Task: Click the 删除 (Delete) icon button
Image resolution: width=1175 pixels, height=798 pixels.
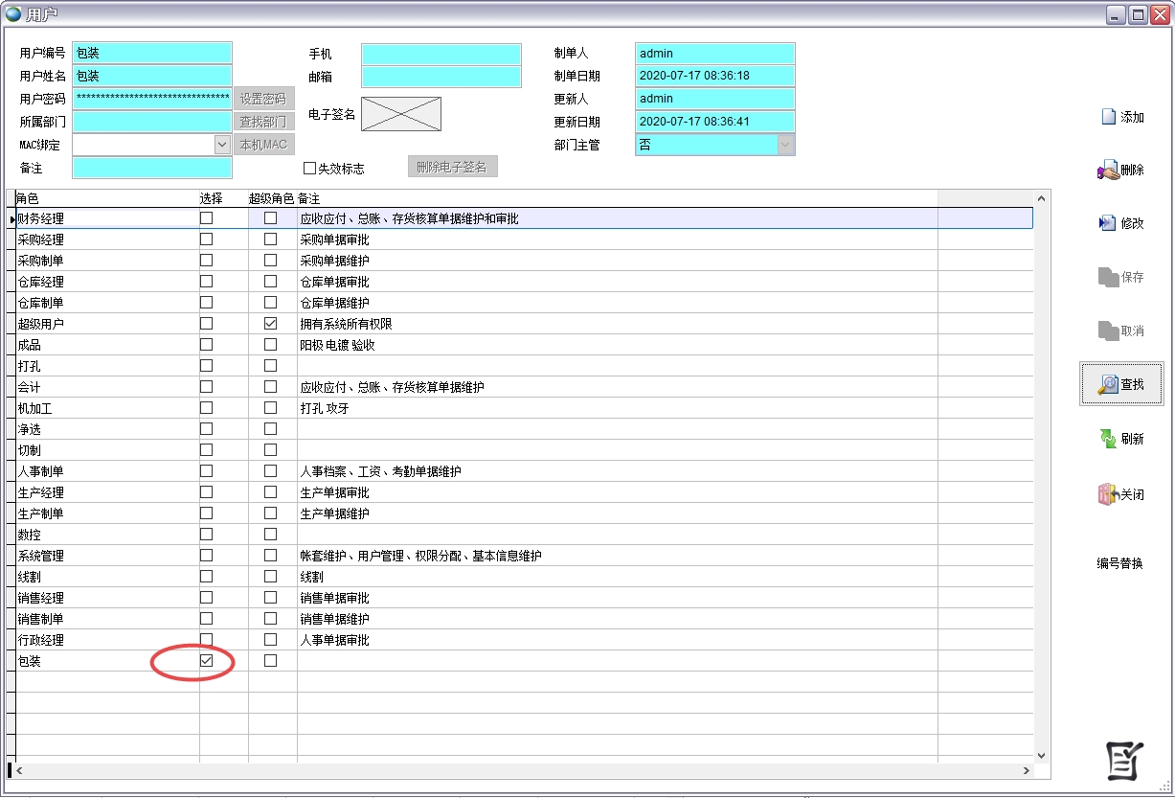Action: (1121, 171)
